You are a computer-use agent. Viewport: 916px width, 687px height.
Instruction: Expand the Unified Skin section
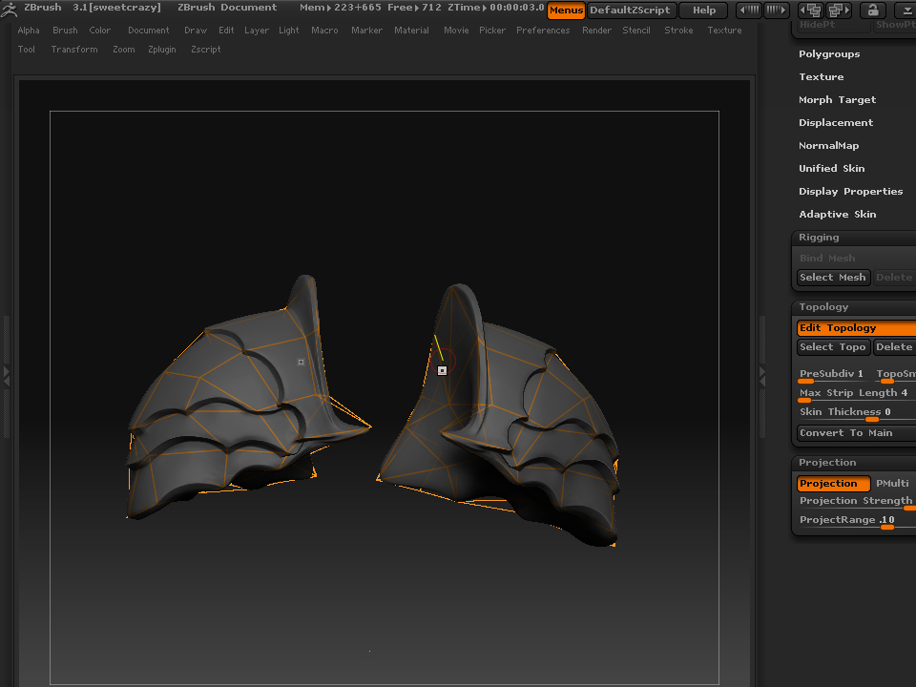coord(831,168)
